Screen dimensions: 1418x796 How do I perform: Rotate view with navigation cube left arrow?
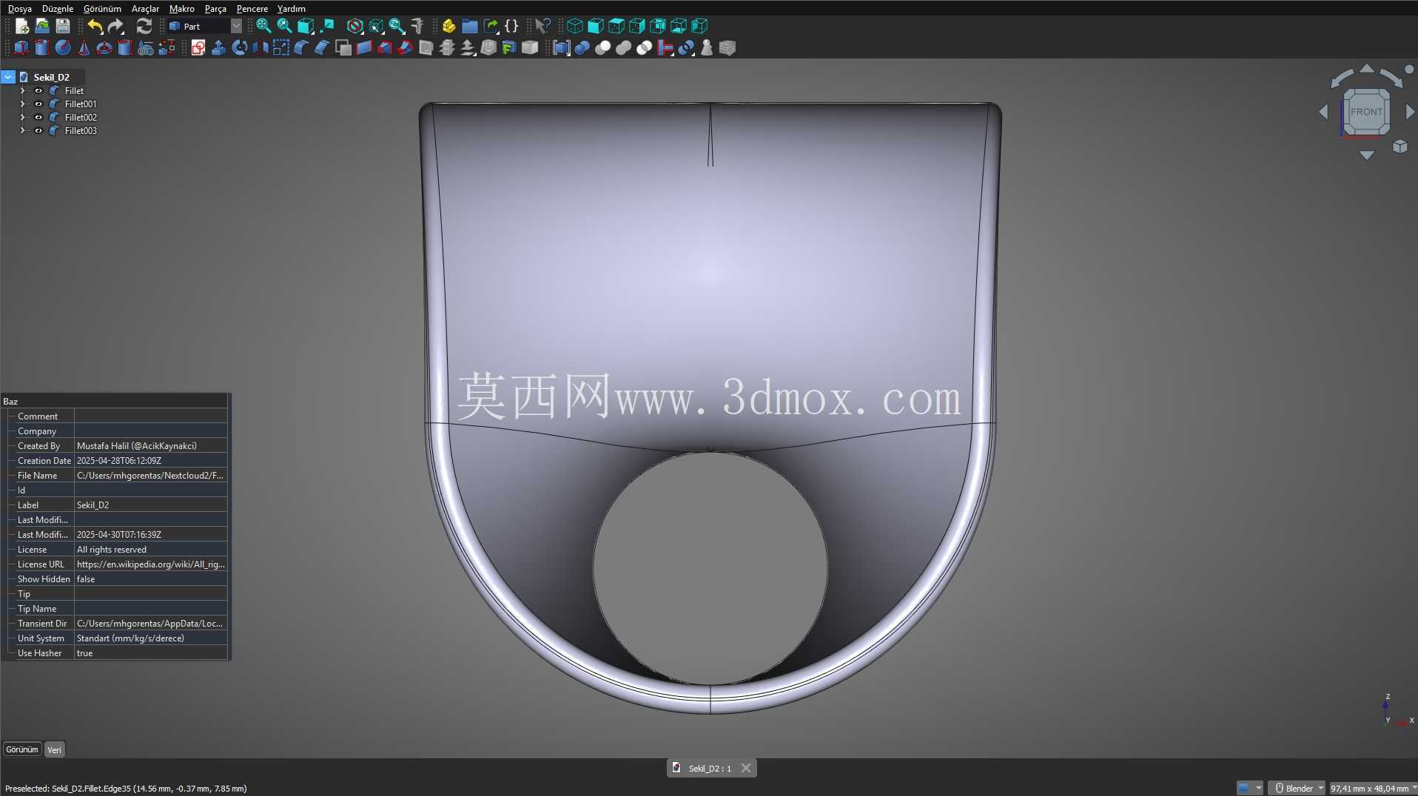point(1323,112)
